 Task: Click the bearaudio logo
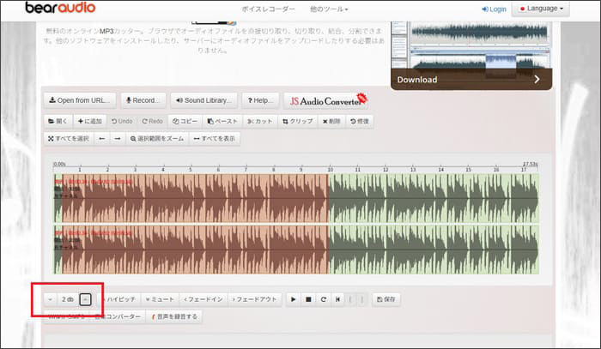click(x=60, y=8)
